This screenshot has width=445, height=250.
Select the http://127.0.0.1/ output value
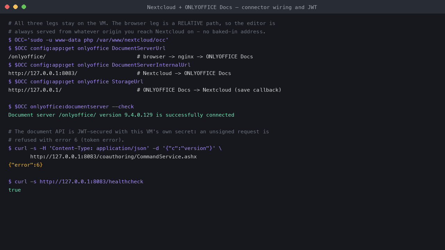35,90
